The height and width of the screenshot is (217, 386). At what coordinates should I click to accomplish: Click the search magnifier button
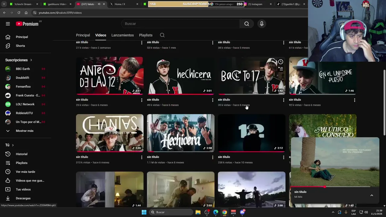pyautogui.click(x=247, y=24)
